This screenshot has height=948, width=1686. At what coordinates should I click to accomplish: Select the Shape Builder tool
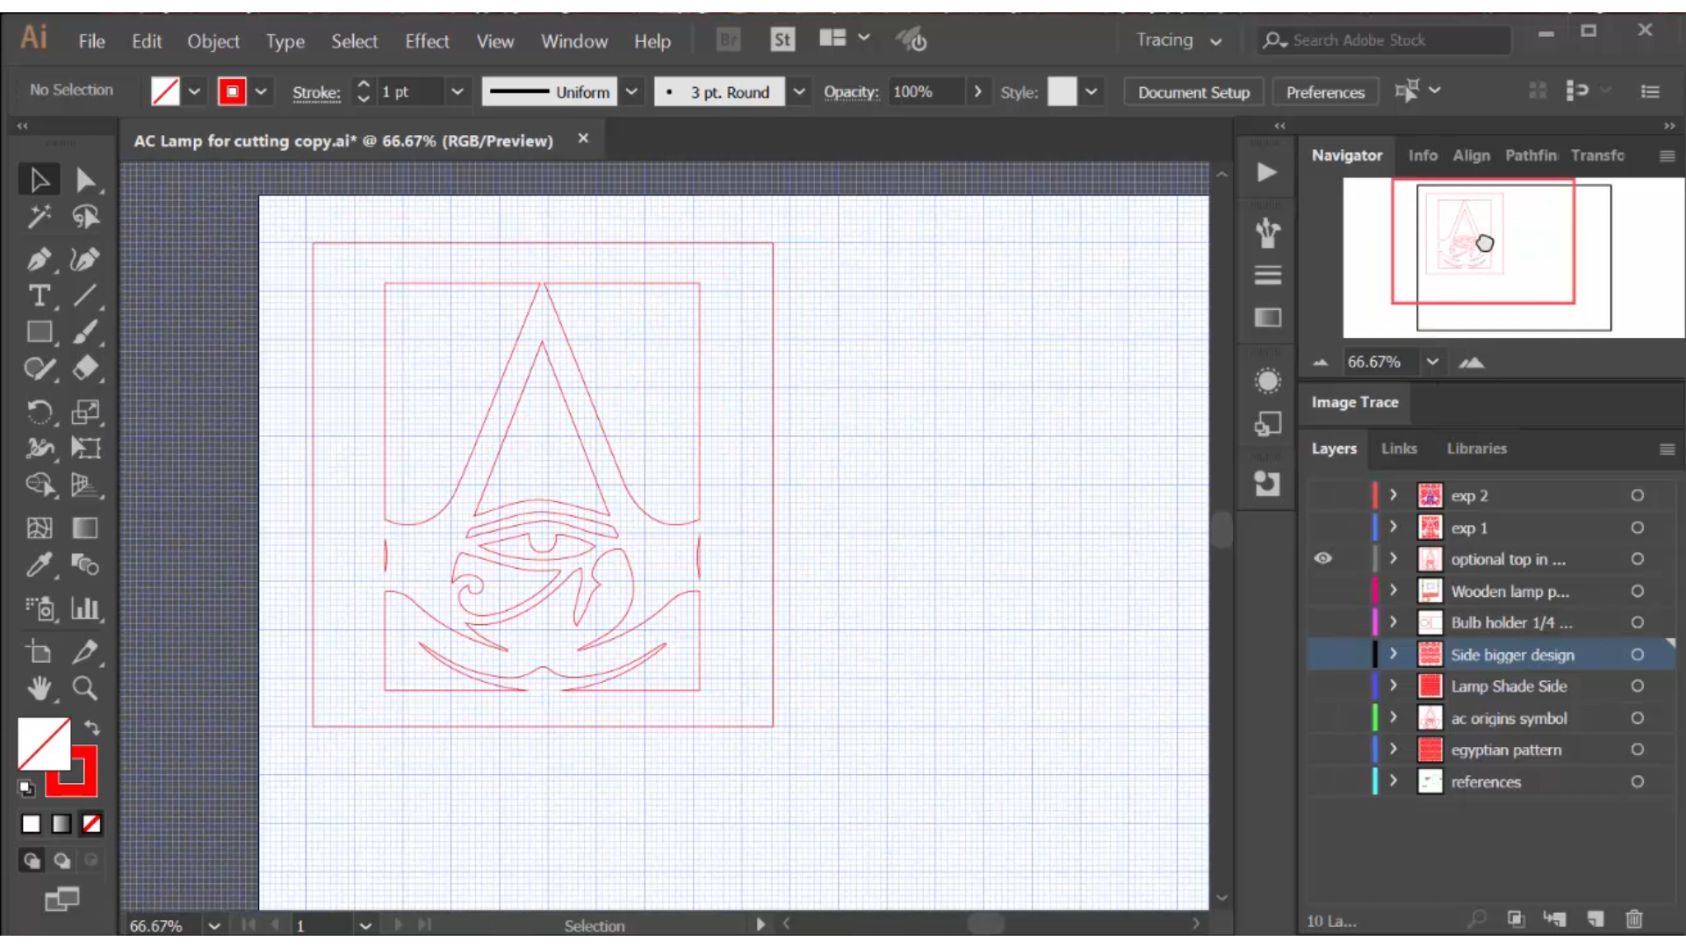pyautogui.click(x=39, y=485)
